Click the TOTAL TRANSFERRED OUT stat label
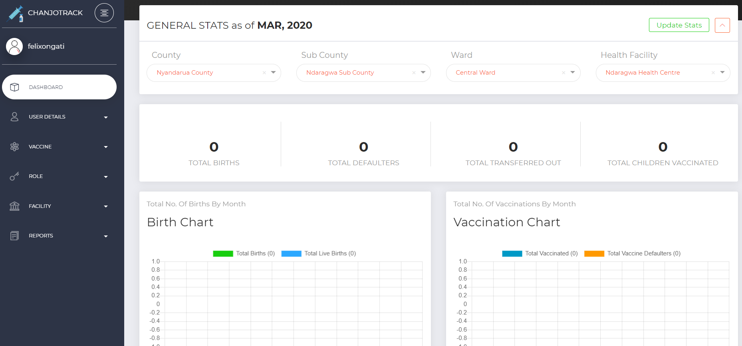742x346 pixels. pyautogui.click(x=513, y=163)
